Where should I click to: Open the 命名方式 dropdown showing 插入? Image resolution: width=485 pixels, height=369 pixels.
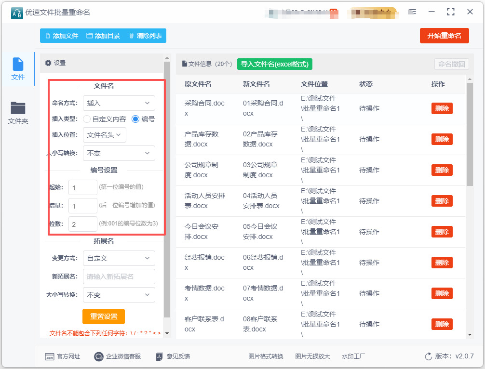pos(119,103)
